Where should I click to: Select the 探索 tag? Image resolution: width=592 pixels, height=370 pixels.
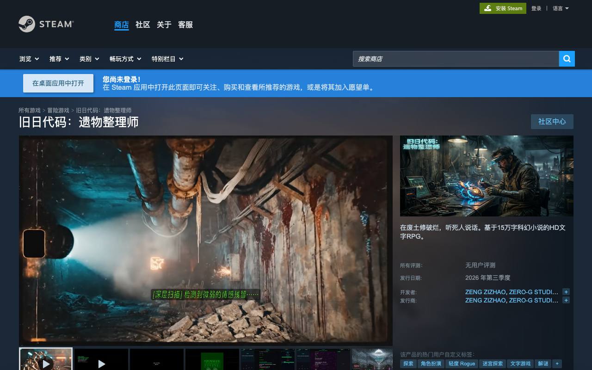pyautogui.click(x=408, y=364)
